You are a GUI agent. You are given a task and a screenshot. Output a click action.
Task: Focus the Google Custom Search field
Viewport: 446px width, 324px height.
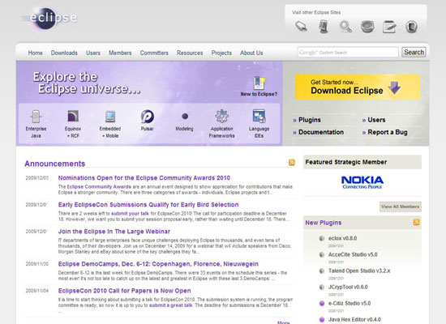point(348,53)
